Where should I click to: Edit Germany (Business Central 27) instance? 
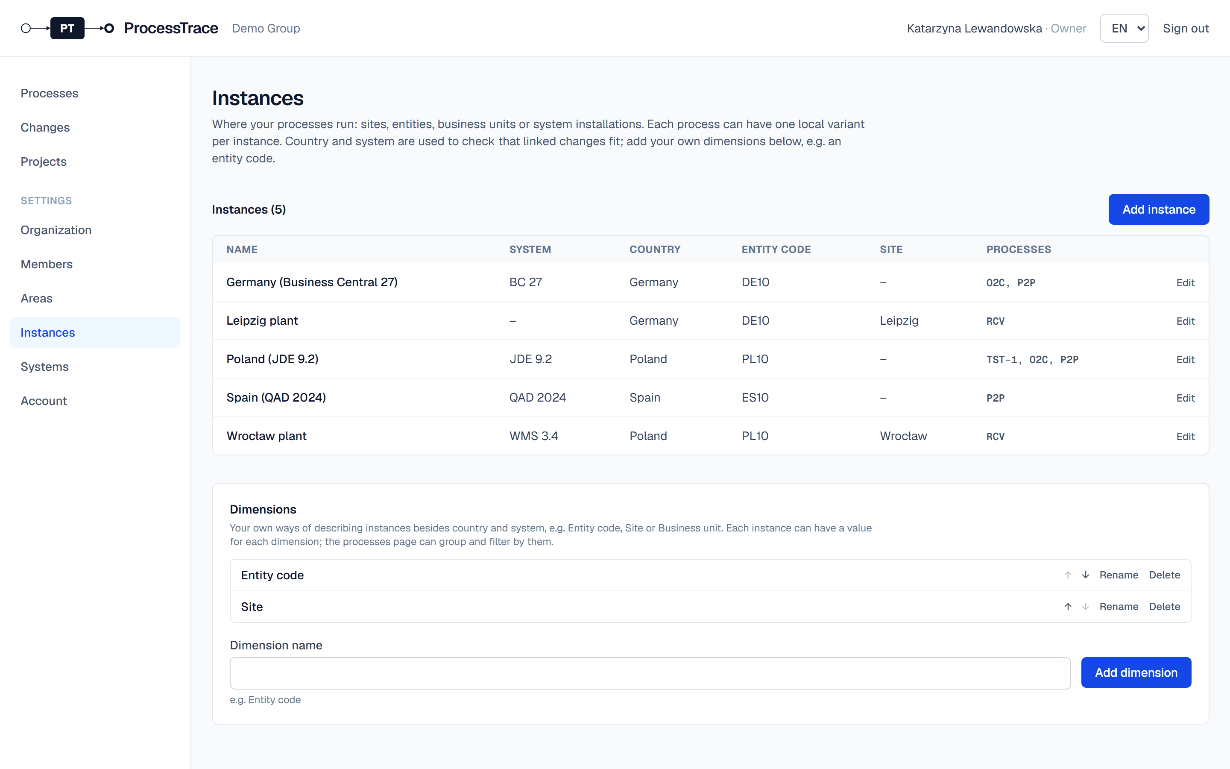coord(1185,283)
